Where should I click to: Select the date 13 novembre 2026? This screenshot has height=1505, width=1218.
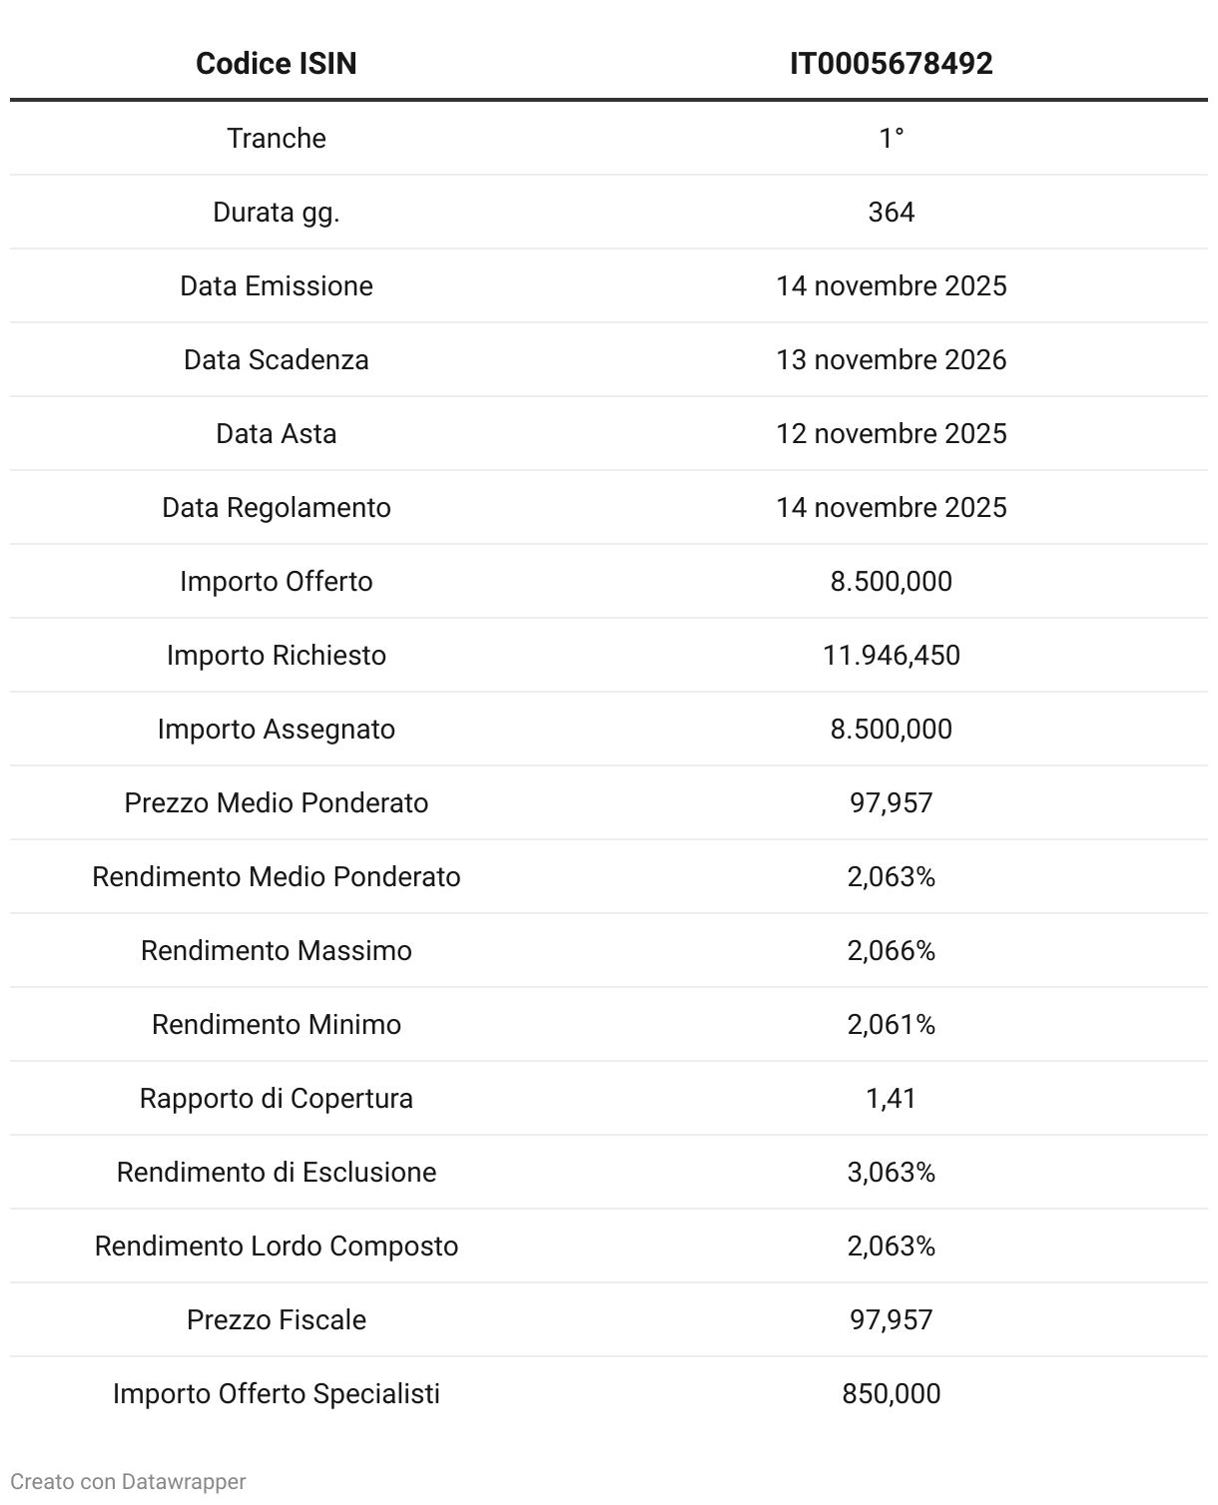[891, 359]
